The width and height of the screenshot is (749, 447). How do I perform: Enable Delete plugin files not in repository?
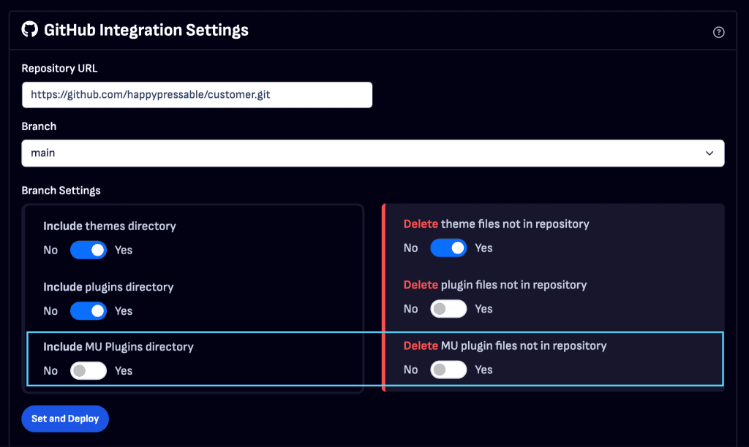click(x=448, y=308)
